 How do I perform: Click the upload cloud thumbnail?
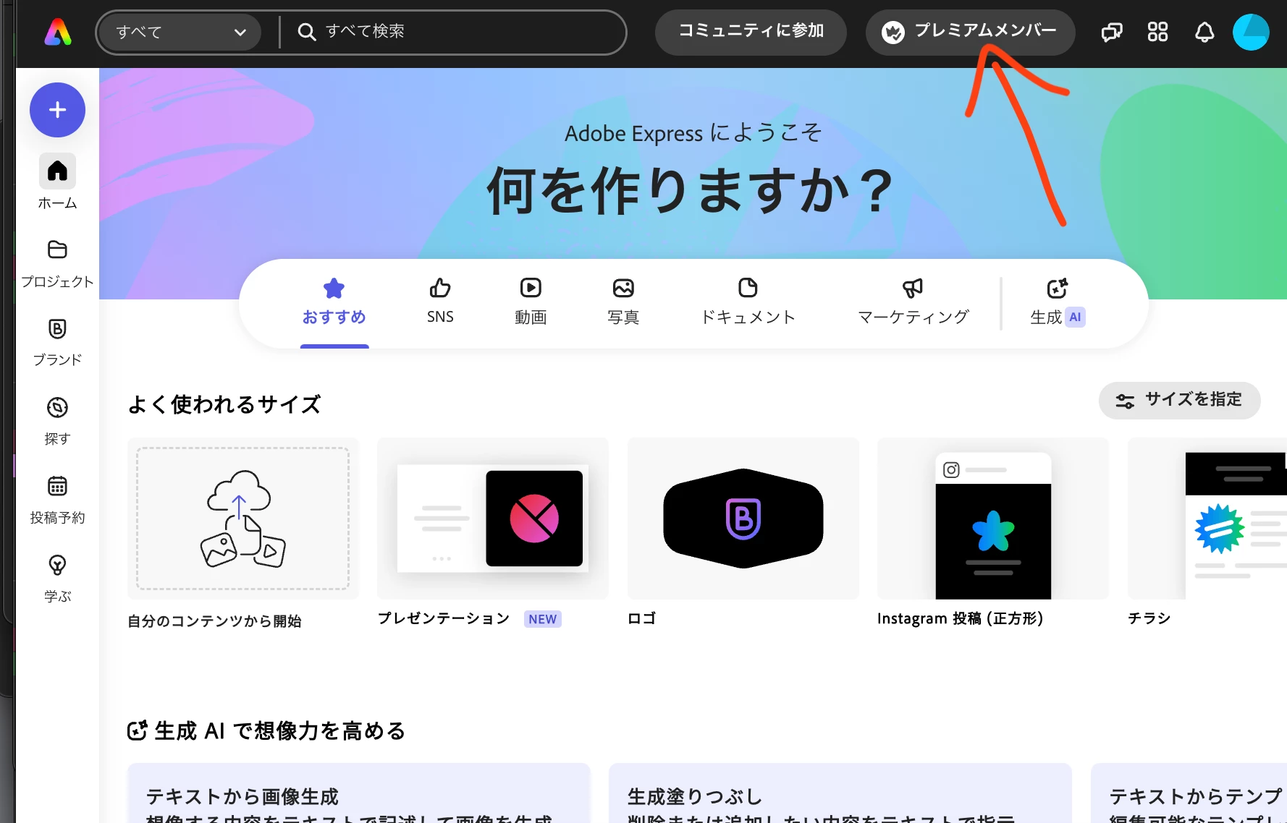click(243, 518)
